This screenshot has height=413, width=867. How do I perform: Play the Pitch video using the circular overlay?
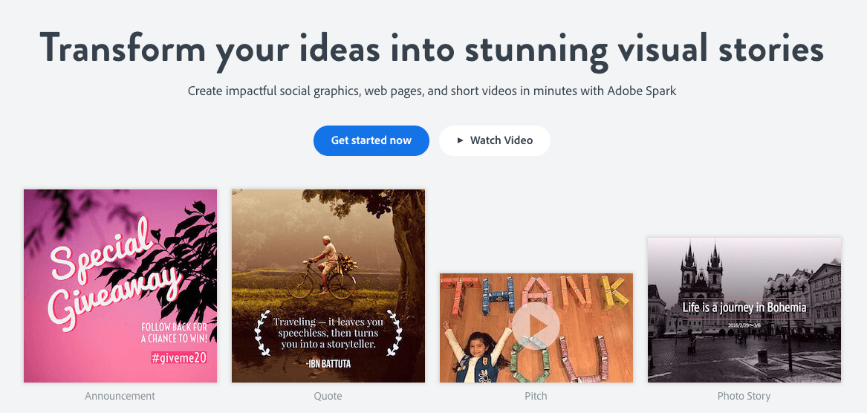[536, 325]
